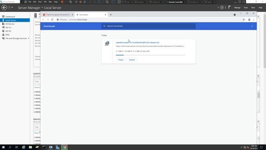Open the Tools menu in Server Manager
Image resolution: width=266 pixels, height=150 pixels.
click(x=246, y=7)
